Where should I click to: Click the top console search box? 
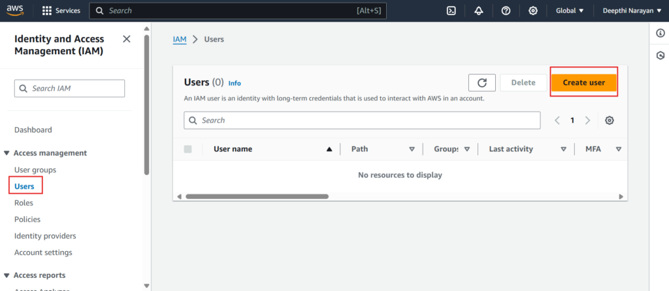[x=238, y=10]
